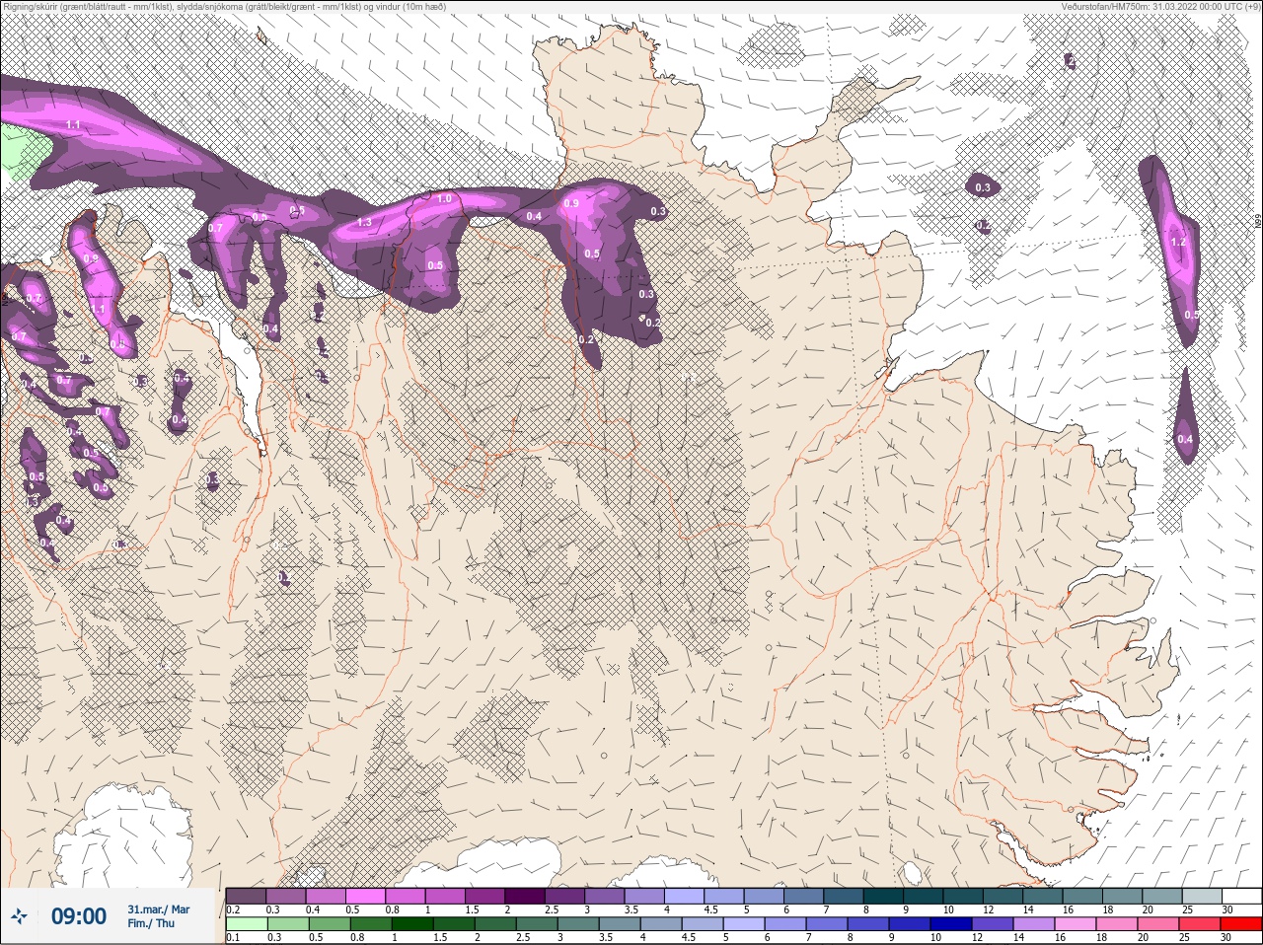
Task: Click the 'Fim./ Thu' weekday text
Action: pos(151,923)
